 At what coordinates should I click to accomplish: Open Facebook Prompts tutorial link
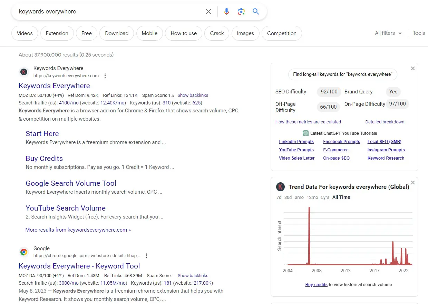coord(341,142)
